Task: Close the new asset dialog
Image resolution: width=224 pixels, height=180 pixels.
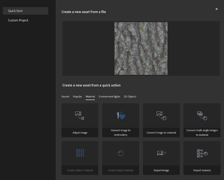Action: pyautogui.click(x=217, y=9)
